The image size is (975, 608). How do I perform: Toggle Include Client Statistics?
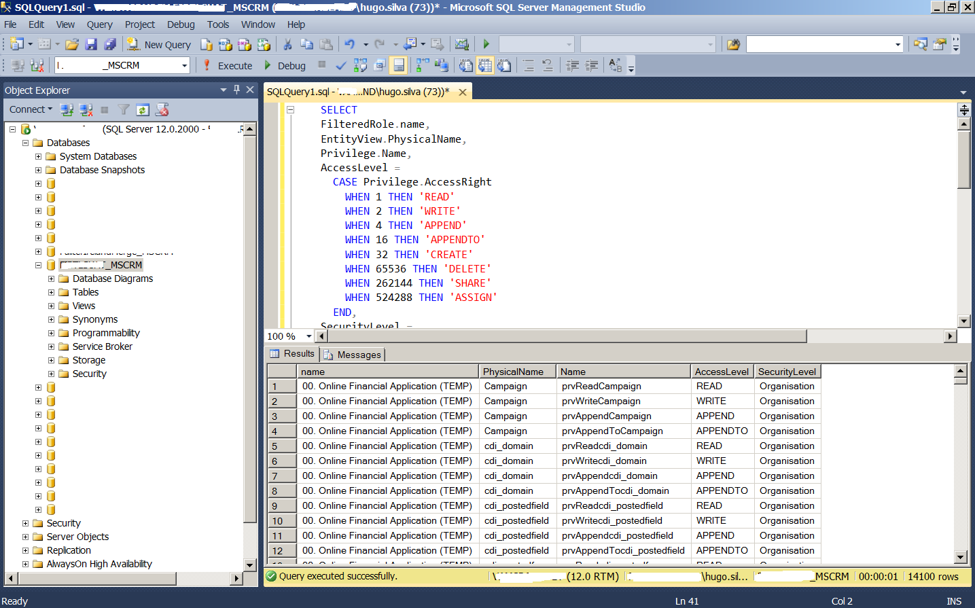pyautogui.click(x=441, y=65)
